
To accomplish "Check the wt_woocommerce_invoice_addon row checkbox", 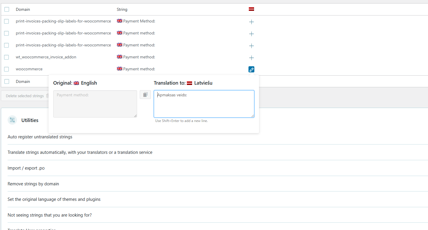I will (6, 57).
